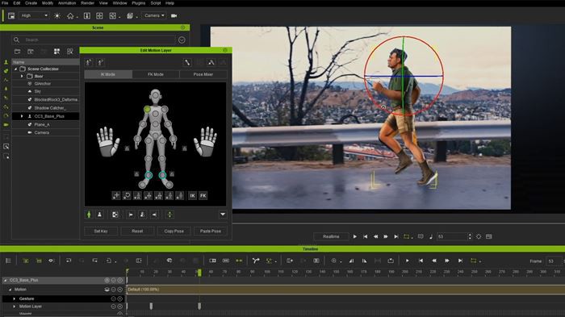
Task: Toggle the eye icon in Timeline toolbar
Action: [x=51, y=261]
